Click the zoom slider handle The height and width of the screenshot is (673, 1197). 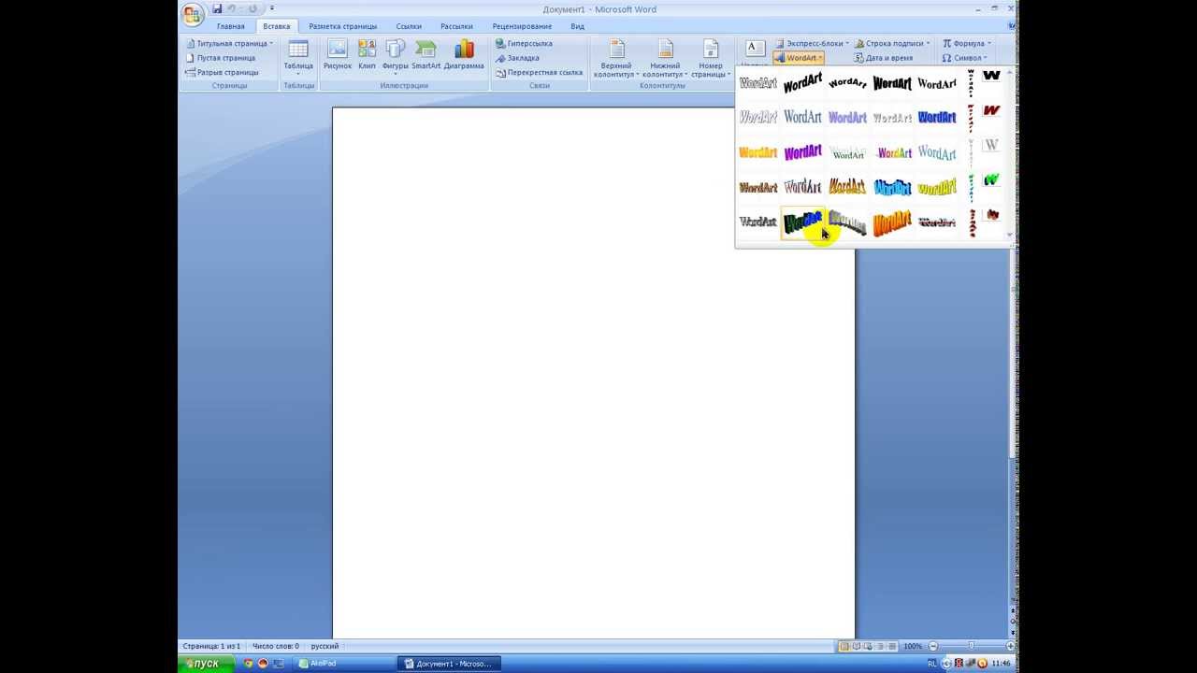pos(971,646)
